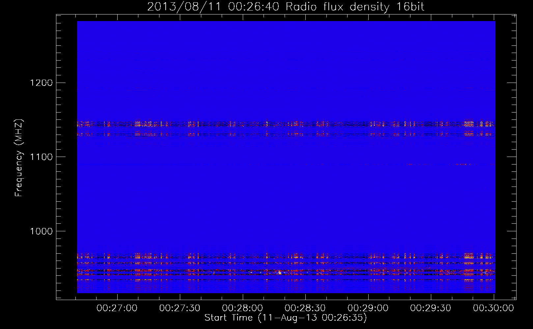Viewport: 533px width, 329px height.
Task: Click the 00:29:30 time tick label
Action: pyautogui.click(x=431, y=308)
